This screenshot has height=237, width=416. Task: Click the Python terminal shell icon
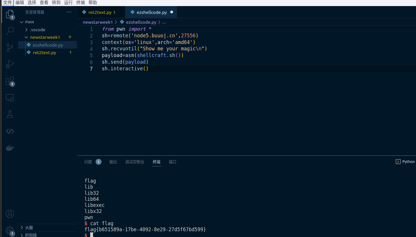(x=398, y=162)
